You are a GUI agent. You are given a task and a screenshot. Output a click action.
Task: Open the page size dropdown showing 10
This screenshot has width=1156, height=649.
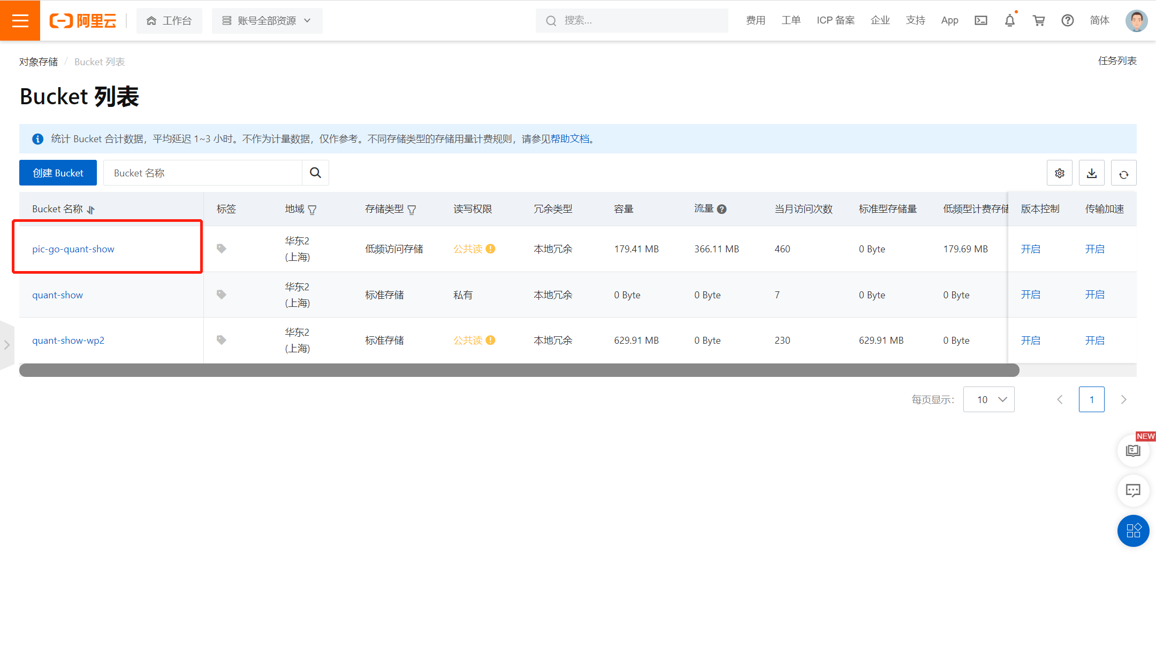(988, 399)
